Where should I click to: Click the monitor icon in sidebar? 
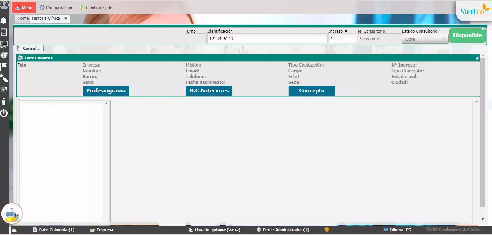tap(4, 44)
